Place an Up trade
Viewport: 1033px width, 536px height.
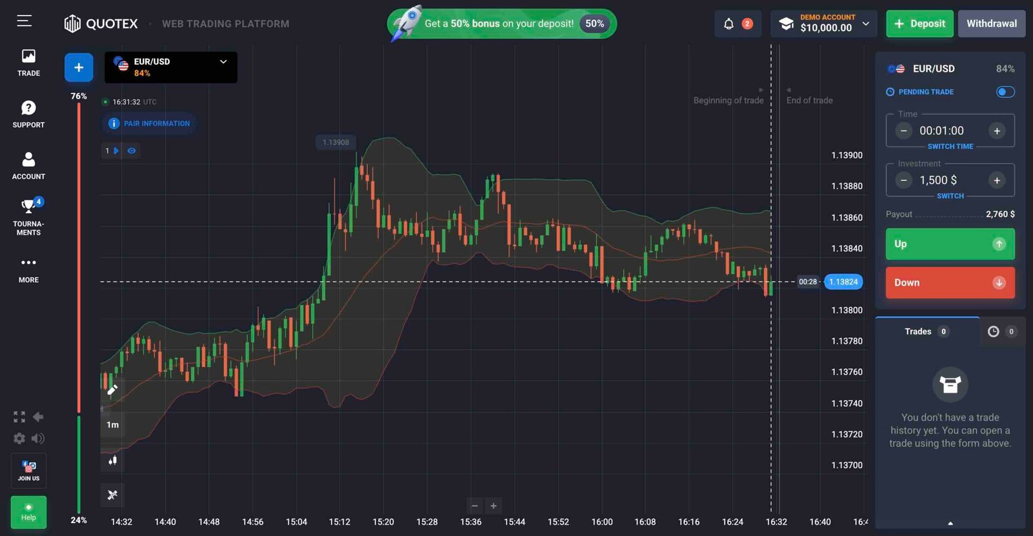(950, 244)
